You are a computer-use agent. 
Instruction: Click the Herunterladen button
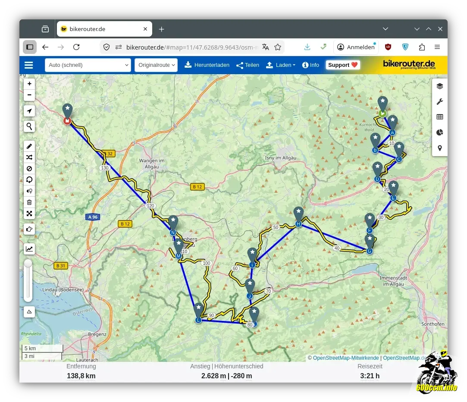point(207,65)
